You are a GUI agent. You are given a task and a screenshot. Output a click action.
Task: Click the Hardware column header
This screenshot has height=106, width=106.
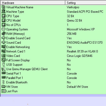point(33,3)
